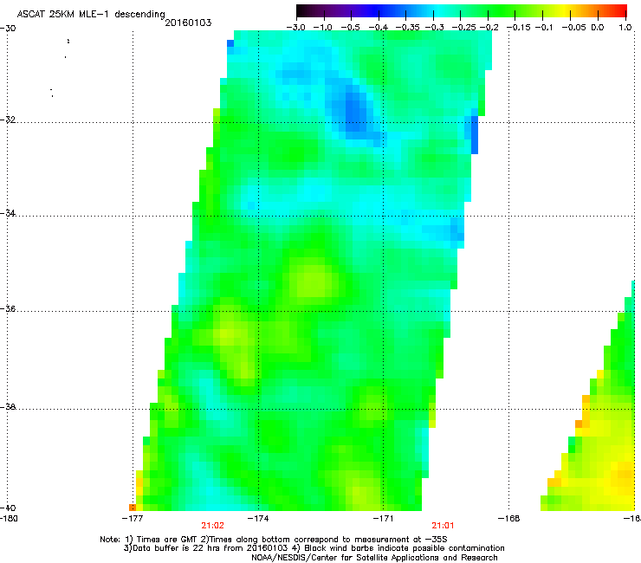Click the date label 20160103

pyautogui.click(x=188, y=23)
